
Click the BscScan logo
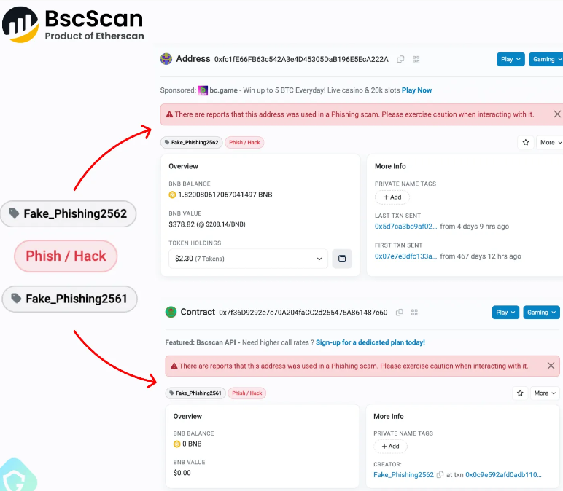[73, 25]
